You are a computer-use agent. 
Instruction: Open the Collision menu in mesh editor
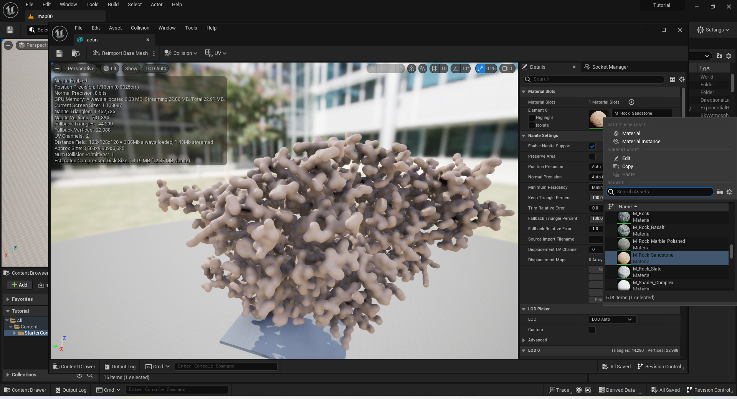(x=140, y=28)
